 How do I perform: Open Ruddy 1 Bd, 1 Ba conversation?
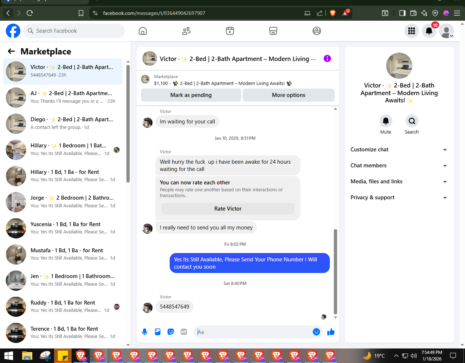(62, 307)
